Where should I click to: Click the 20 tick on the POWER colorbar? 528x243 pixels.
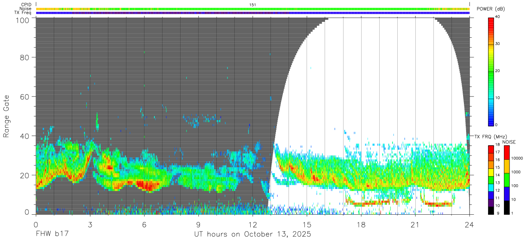coord(498,71)
